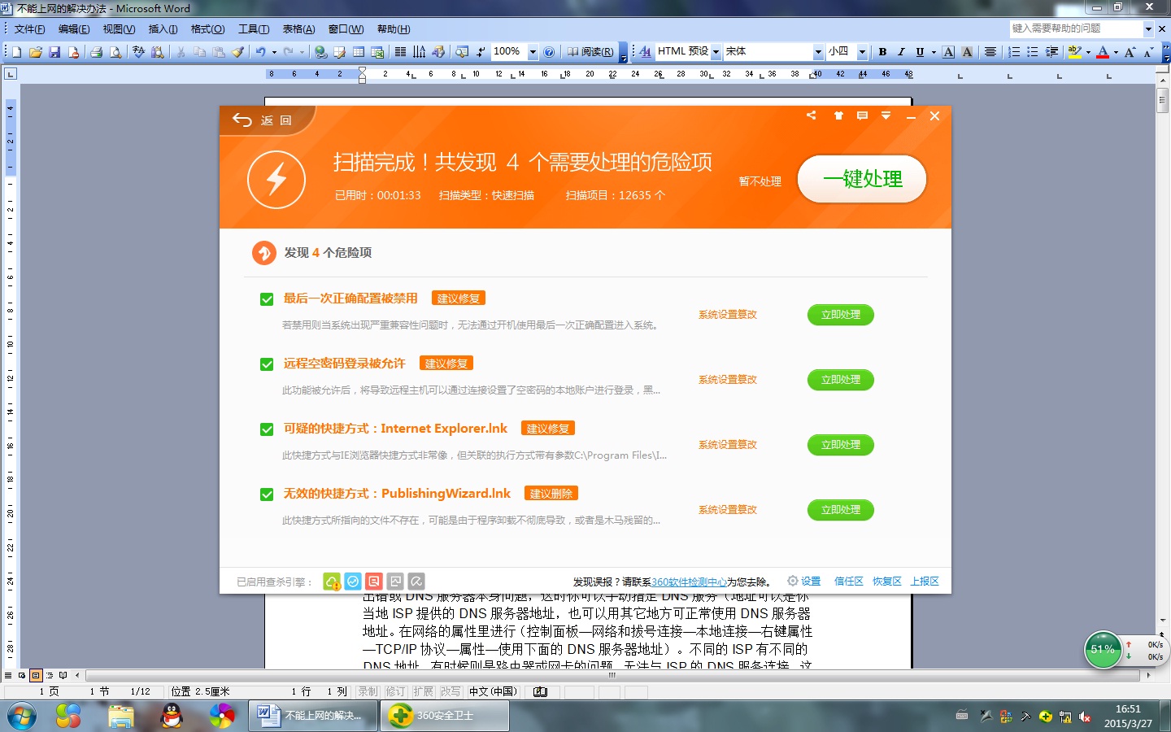
Task: Click the Word horizontal scrollbar
Action: (612, 675)
